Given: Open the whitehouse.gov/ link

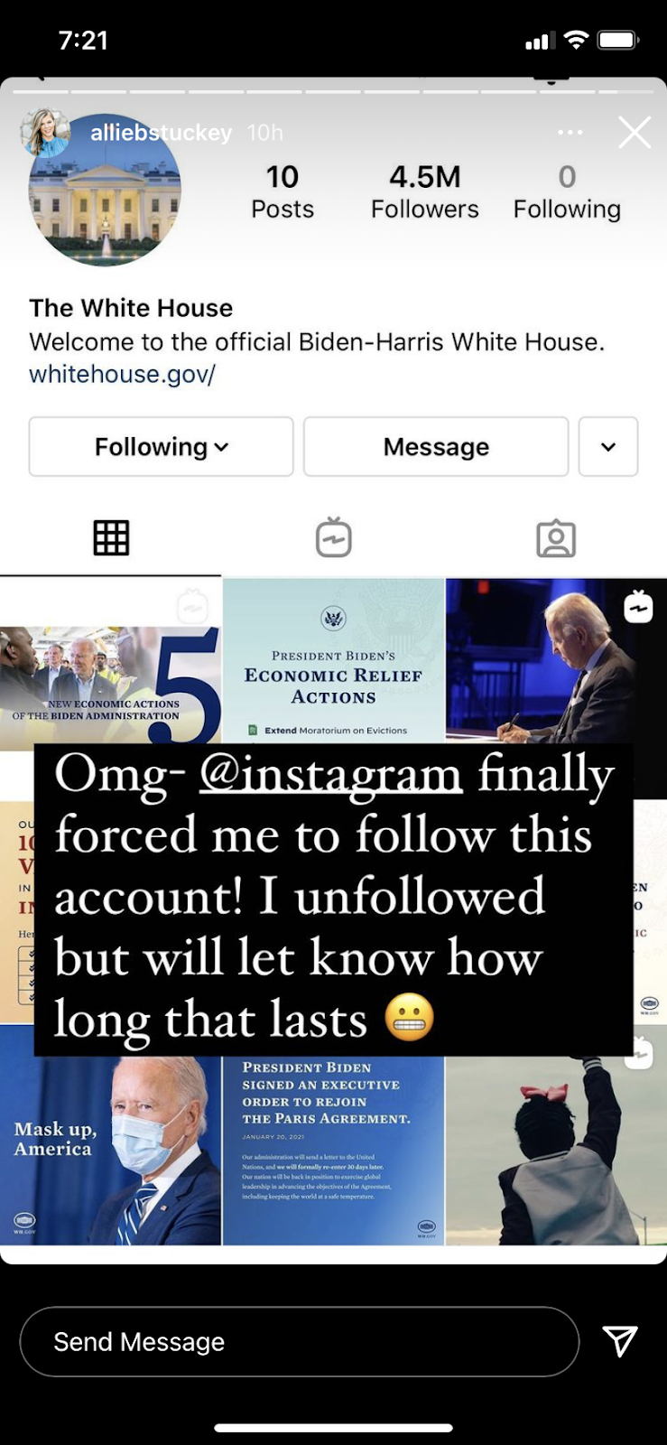Looking at the screenshot, I should click(122, 374).
